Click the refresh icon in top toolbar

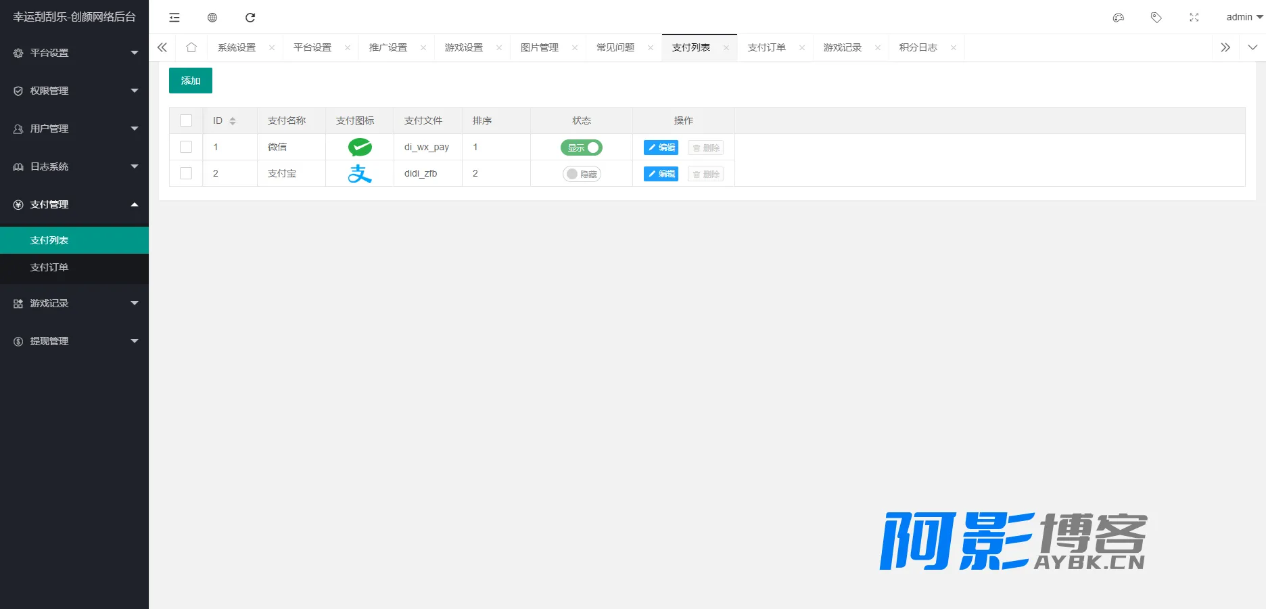coord(250,18)
